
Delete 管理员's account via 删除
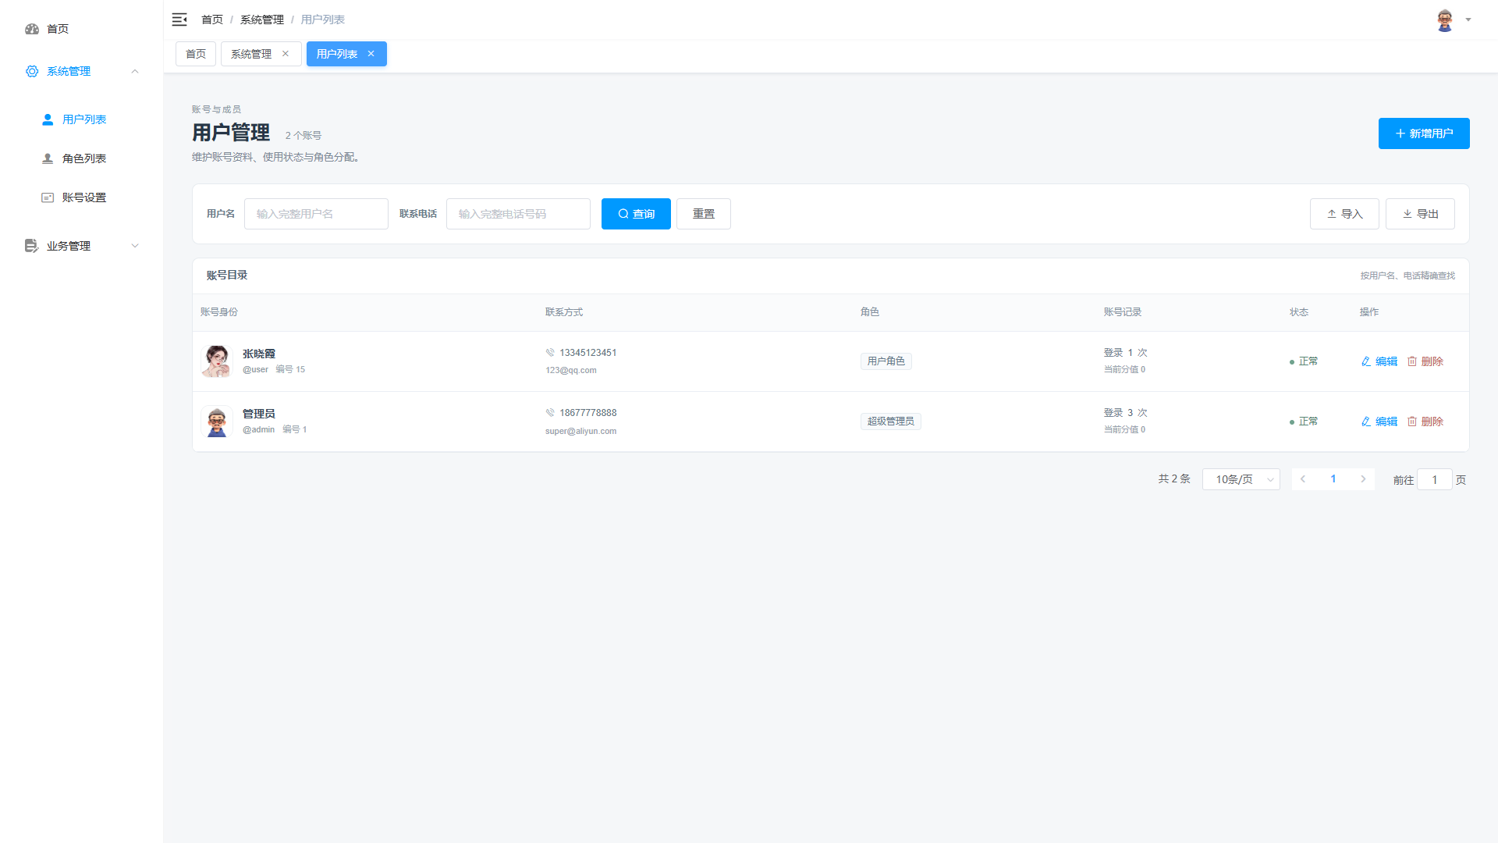[x=1425, y=421]
